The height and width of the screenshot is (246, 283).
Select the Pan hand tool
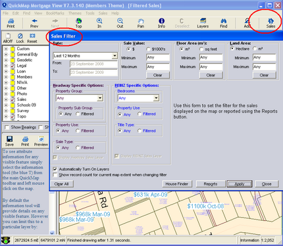pos(141,23)
